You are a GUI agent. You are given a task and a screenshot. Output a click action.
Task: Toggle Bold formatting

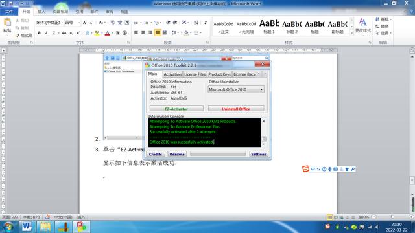pyautogui.click(x=39, y=33)
